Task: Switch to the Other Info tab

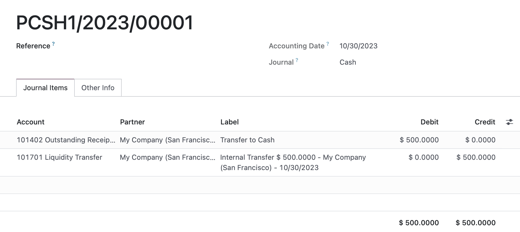Action: tap(98, 88)
